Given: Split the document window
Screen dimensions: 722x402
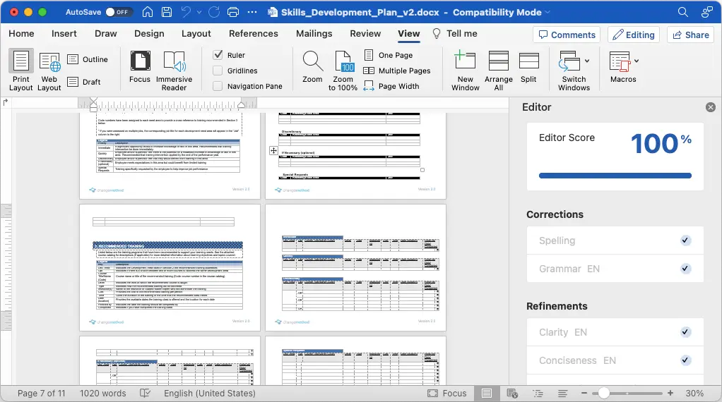Looking at the screenshot, I should [528, 67].
